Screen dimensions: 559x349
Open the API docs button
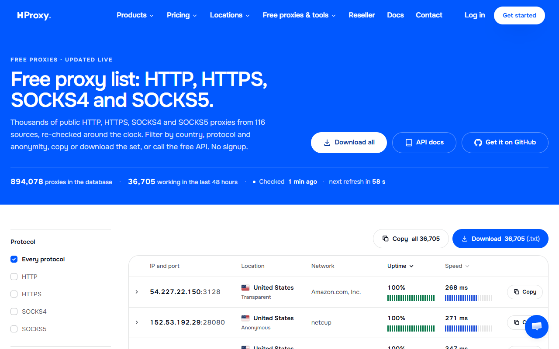pyautogui.click(x=424, y=143)
